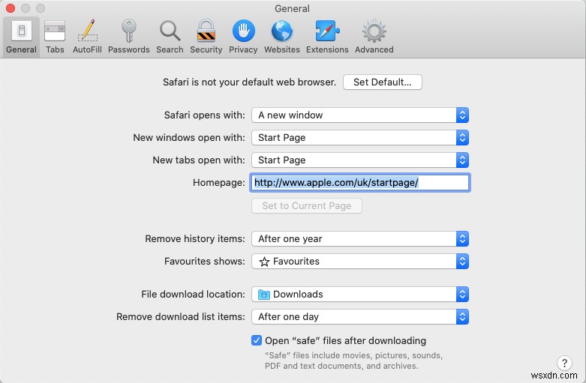Open the Extensions preferences pane
This screenshot has width=586, height=383.
(x=327, y=36)
